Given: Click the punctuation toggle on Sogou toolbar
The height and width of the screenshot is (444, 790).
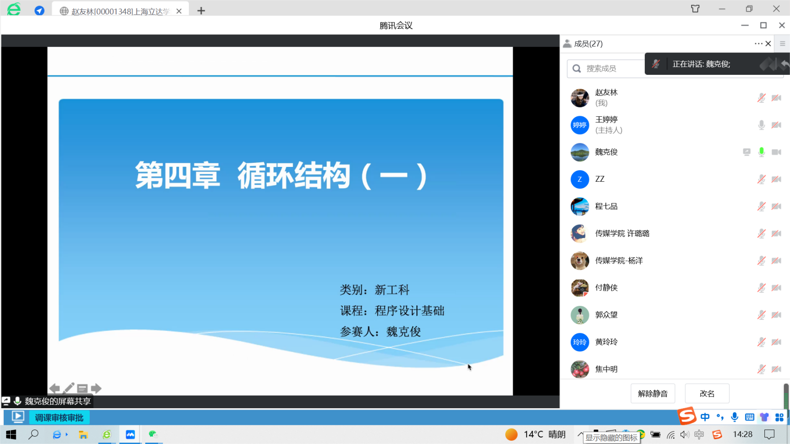Looking at the screenshot, I should tap(720, 417).
